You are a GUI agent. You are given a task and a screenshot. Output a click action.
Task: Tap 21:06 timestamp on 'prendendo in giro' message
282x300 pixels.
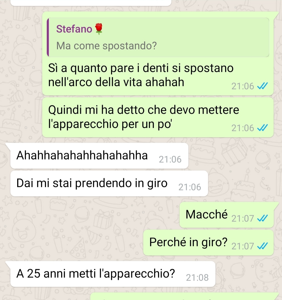[x=190, y=187]
